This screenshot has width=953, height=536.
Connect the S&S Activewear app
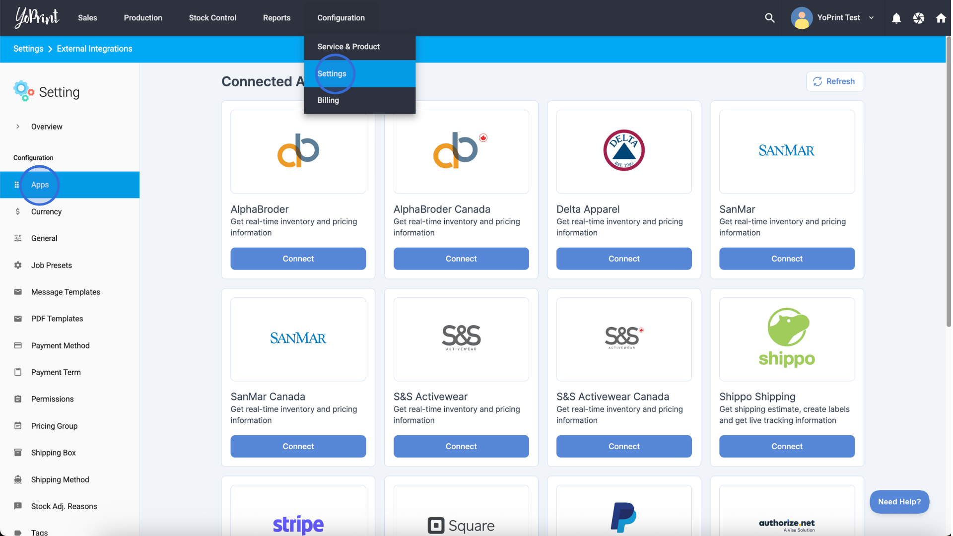[x=461, y=446]
